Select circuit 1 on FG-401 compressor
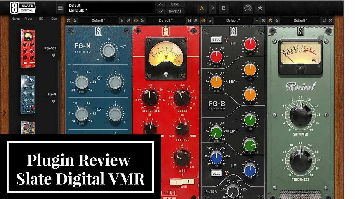 [176, 182]
